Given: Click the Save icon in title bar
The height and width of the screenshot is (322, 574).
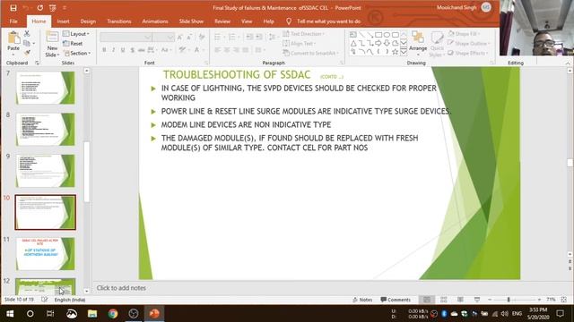Looking at the screenshot, I should [x=13, y=8].
